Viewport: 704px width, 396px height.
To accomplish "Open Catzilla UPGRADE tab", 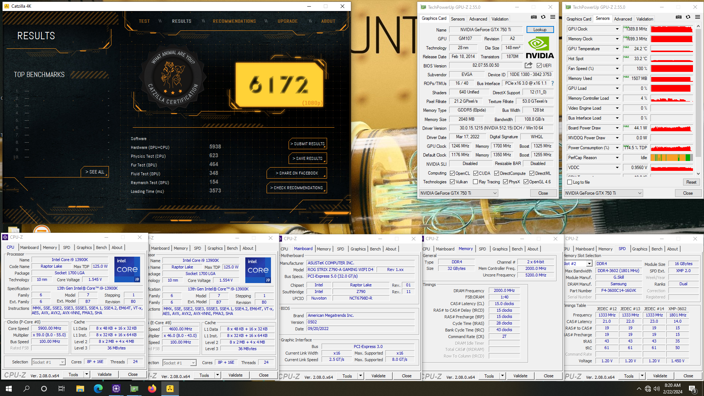I will tap(287, 21).
